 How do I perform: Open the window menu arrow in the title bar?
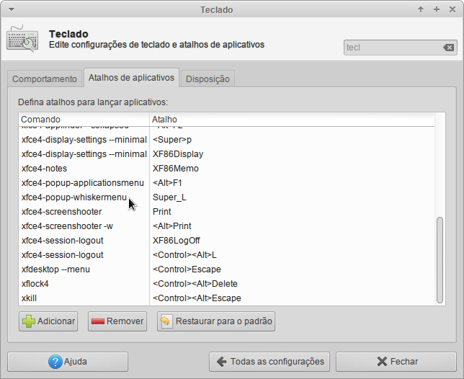click(12, 10)
